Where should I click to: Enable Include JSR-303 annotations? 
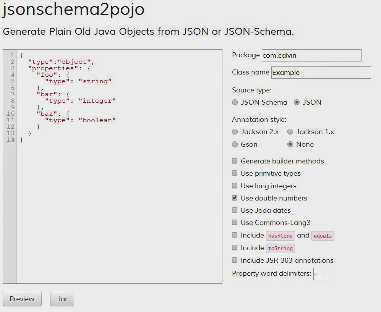(x=234, y=260)
